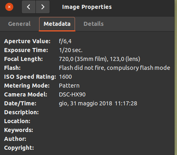Click the Author label

(15, 139)
